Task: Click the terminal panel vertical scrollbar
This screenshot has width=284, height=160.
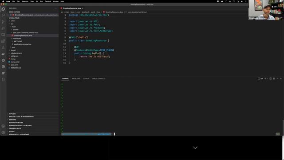Action: pyautogui.click(x=283, y=127)
